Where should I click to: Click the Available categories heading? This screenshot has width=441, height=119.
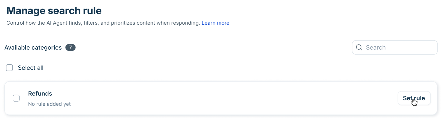[33, 47]
